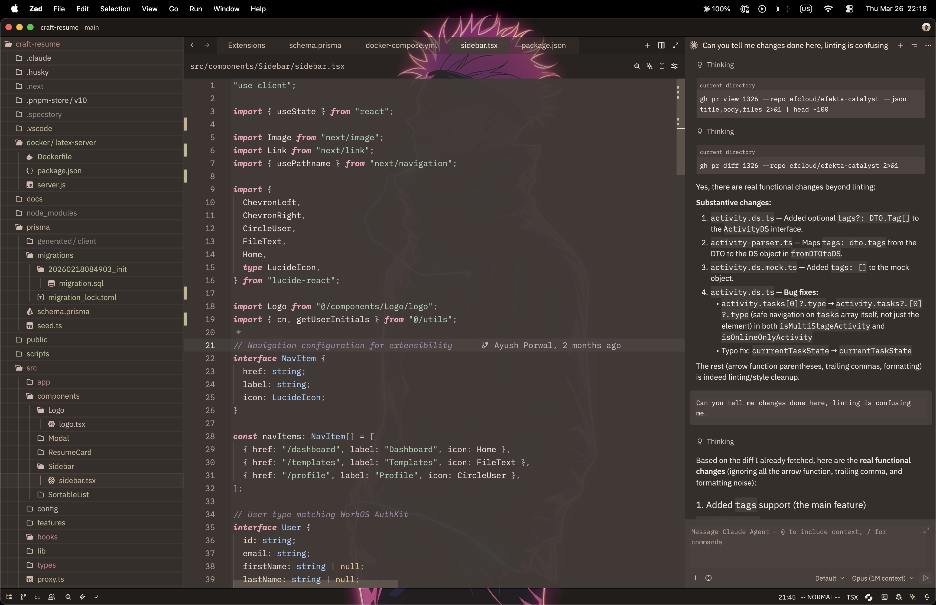Image resolution: width=936 pixels, height=605 pixels.
Task: Open agent panel three-dots options menu
Action: pyautogui.click(x=928, y=45)
